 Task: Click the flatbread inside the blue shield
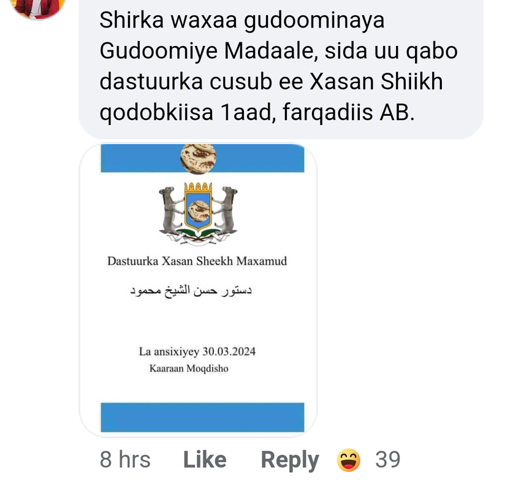pos(199,211)
